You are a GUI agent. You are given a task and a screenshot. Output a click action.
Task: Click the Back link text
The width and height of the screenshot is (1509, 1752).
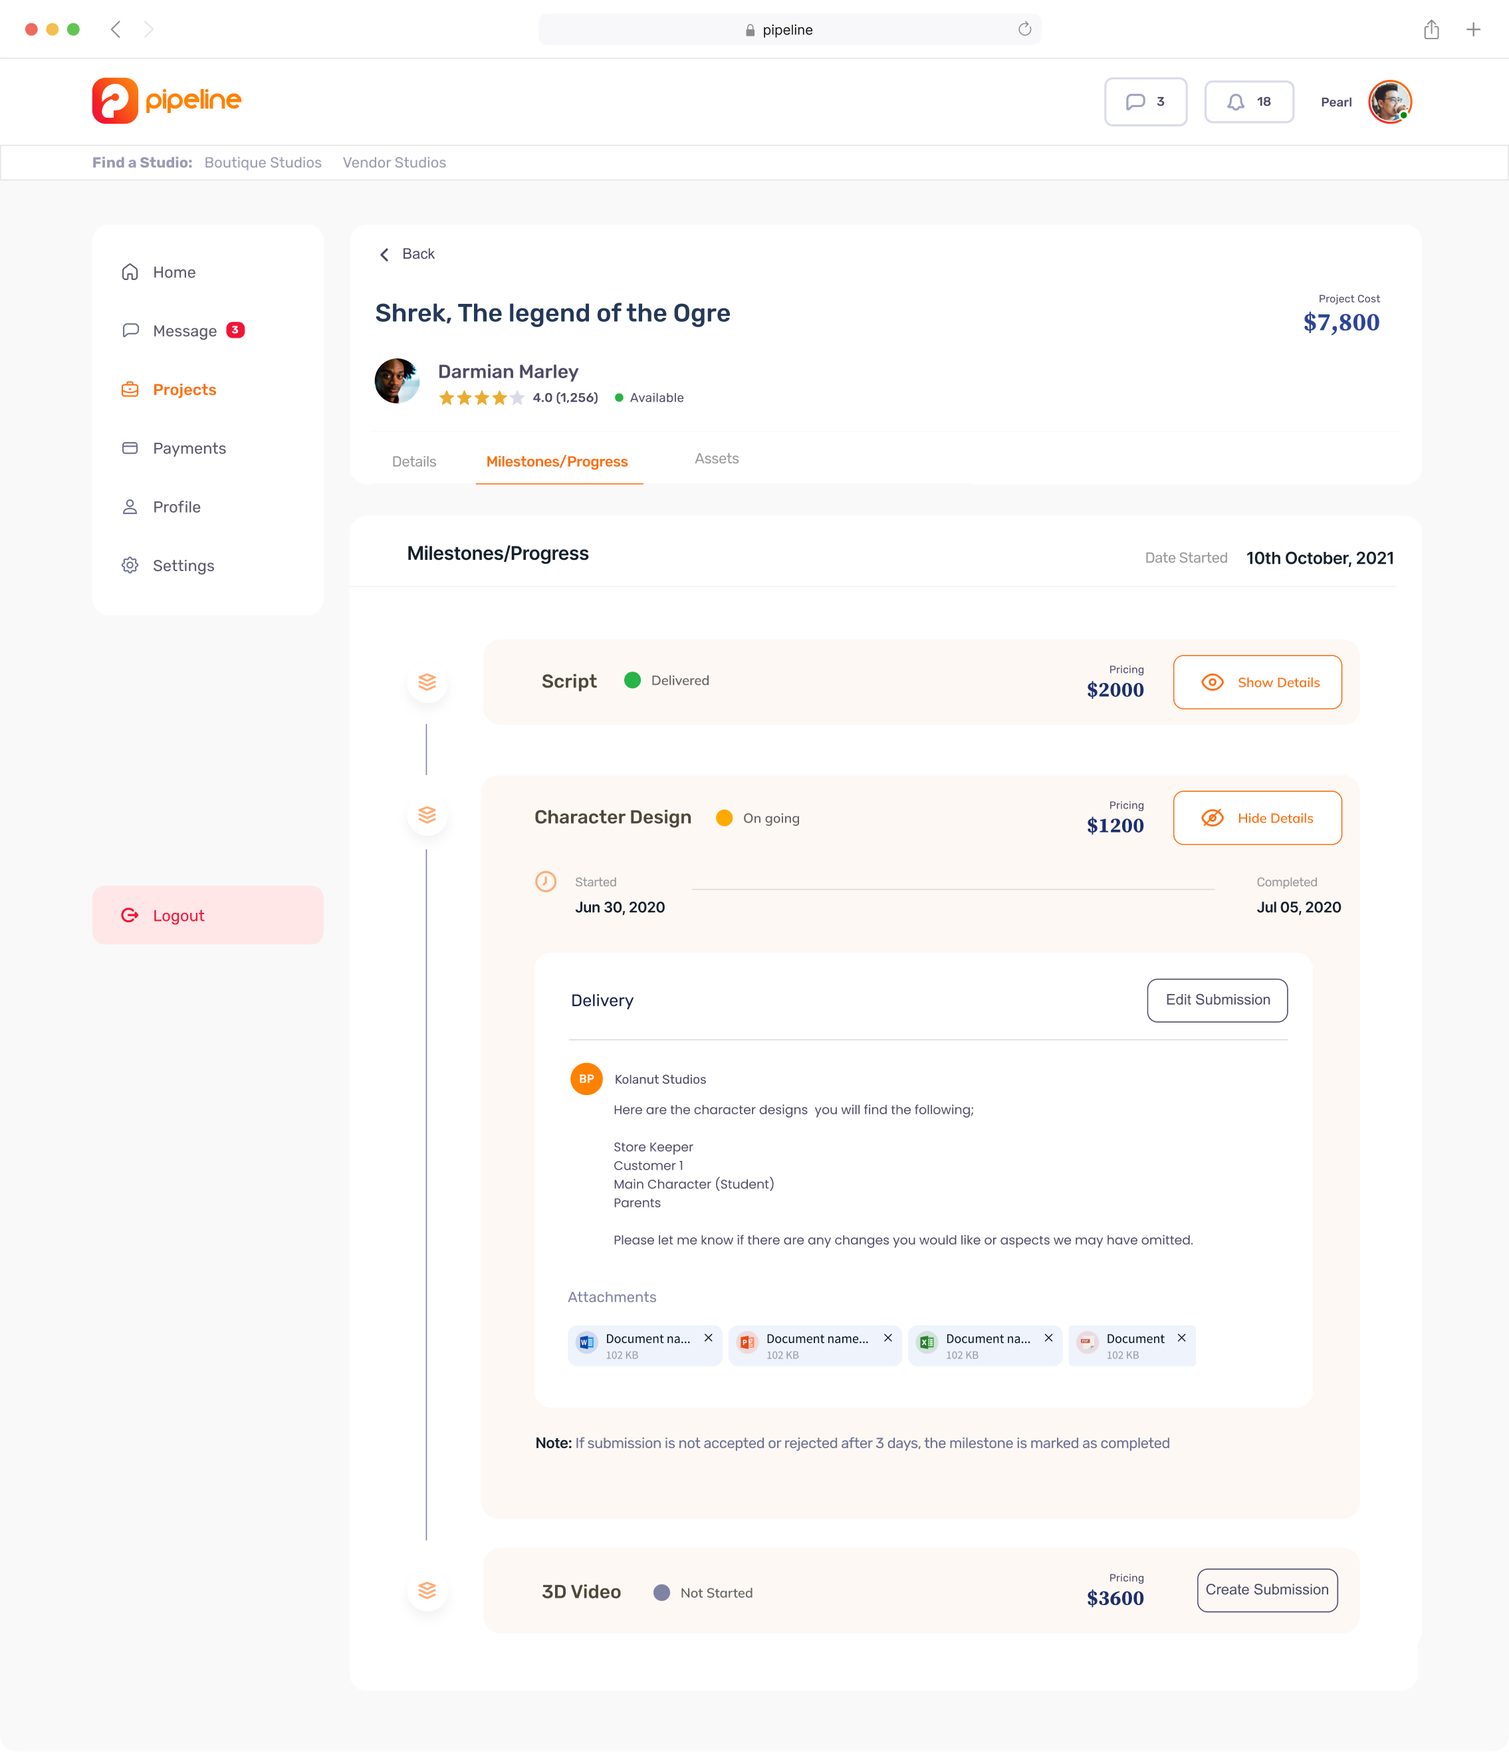[x=418, y=254]
